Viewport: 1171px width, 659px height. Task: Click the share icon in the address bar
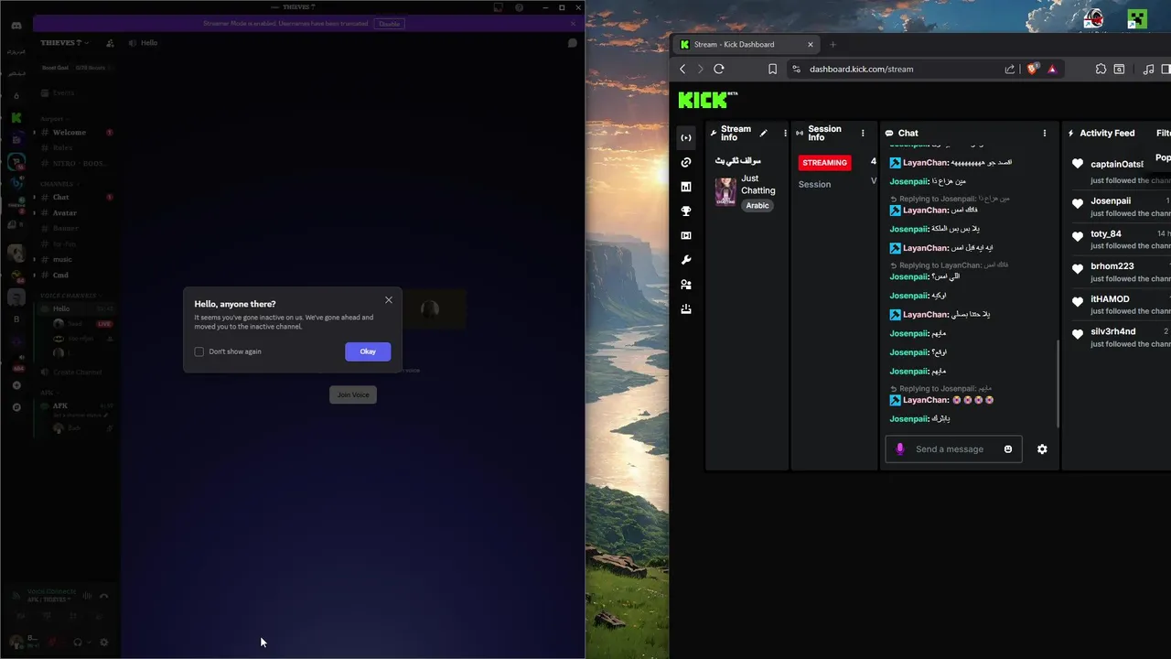1010,69
